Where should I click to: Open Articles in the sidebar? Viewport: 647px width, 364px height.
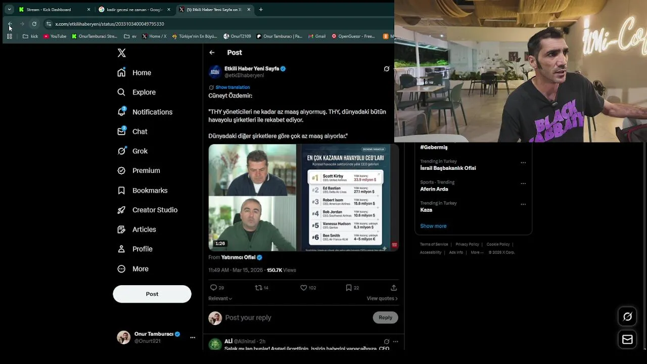(136, 230)
